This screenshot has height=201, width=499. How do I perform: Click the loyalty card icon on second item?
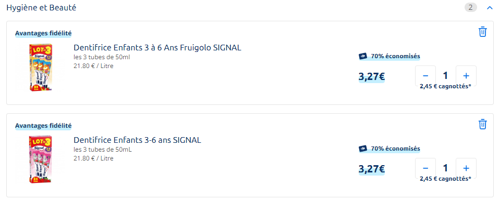(363, 149)
